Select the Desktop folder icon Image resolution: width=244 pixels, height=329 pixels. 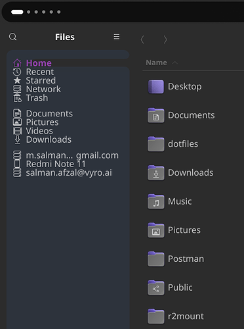pyautogui.click(x=156, y=87)
